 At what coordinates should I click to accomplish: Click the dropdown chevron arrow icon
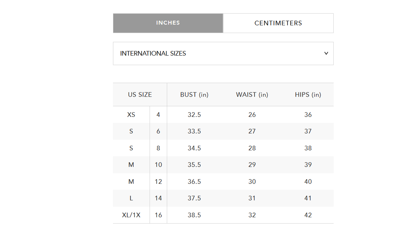click(x=326, y=54)
